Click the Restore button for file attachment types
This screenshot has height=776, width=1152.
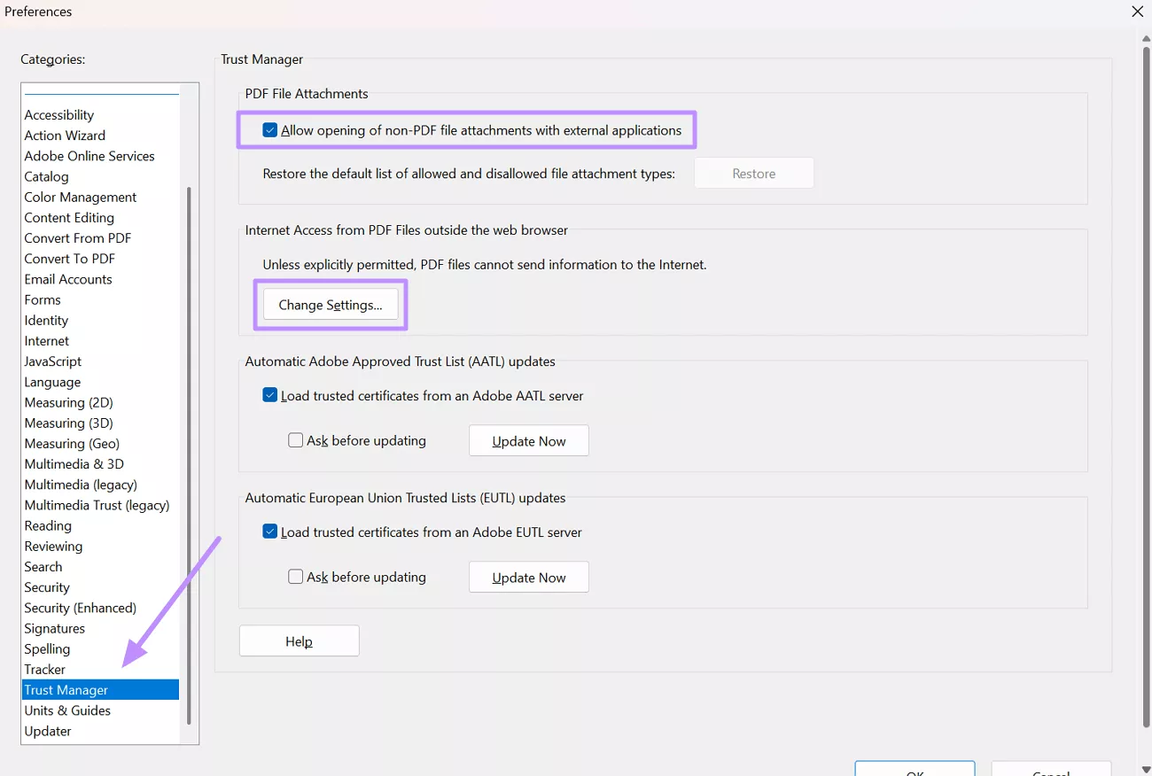click(753, 173)
